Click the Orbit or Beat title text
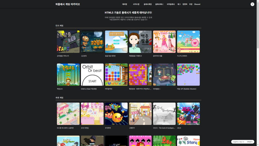 [89, 89]
